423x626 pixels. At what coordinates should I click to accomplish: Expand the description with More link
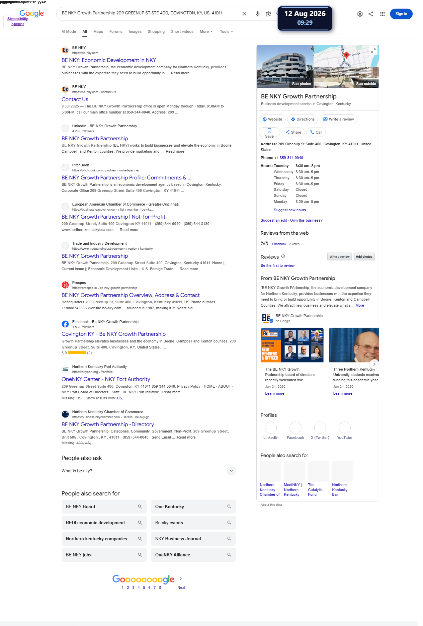click(359, 305)
